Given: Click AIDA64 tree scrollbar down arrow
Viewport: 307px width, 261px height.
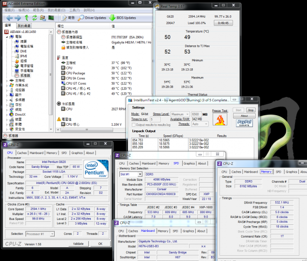Looking at the screenshot, I should [x=51, y=129].
